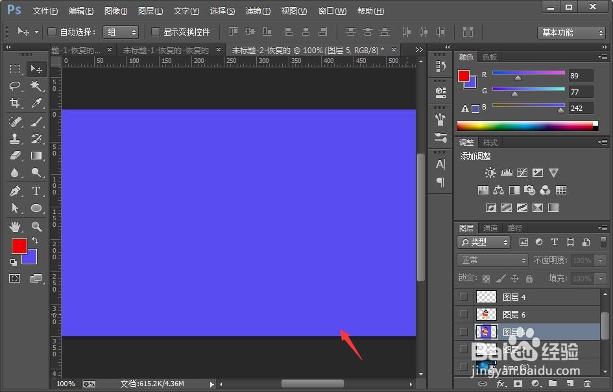Select the Eyedropper tool
The image size is (613, 392).
pos(36,102)
